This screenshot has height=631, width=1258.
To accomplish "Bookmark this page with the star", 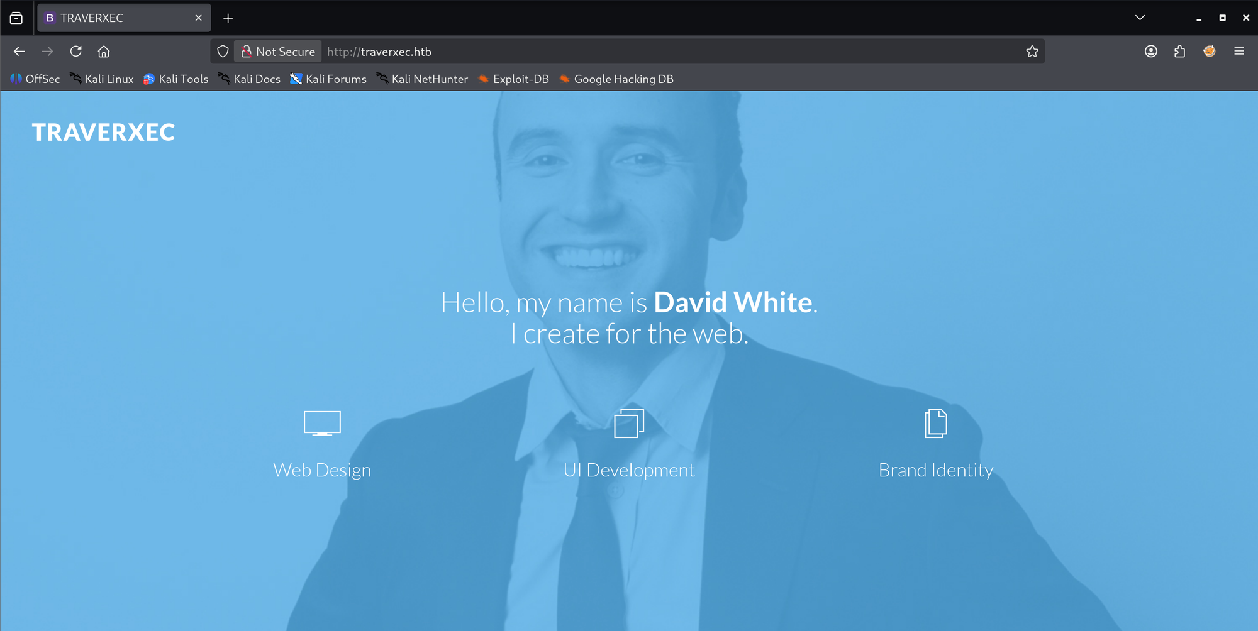I will click(1032, 52).
